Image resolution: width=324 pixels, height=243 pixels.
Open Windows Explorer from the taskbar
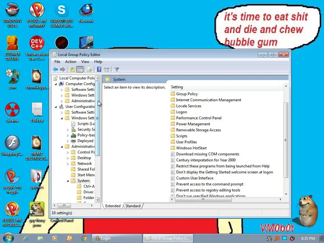tap(40, 238)
